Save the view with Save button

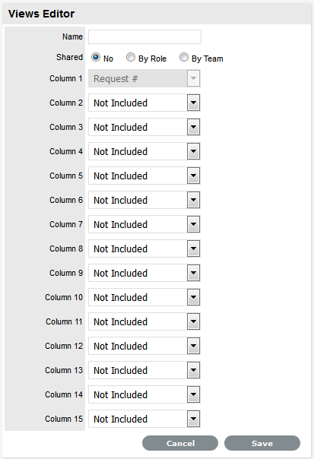point(262,443)
